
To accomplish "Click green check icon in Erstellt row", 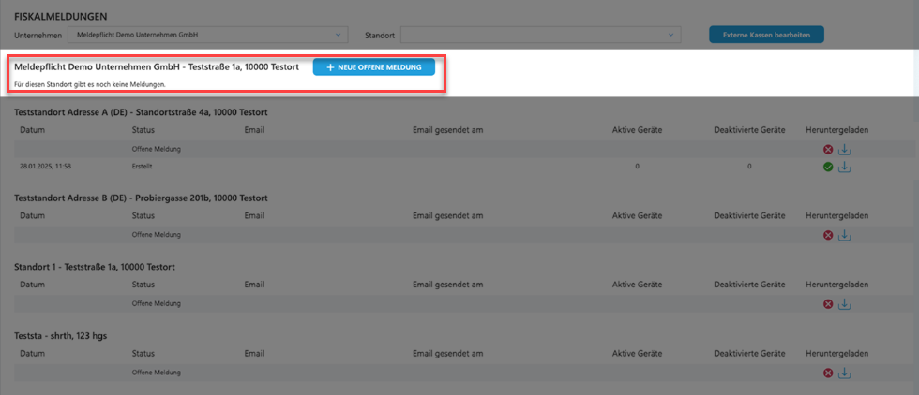I will click(x=828, y=168).
